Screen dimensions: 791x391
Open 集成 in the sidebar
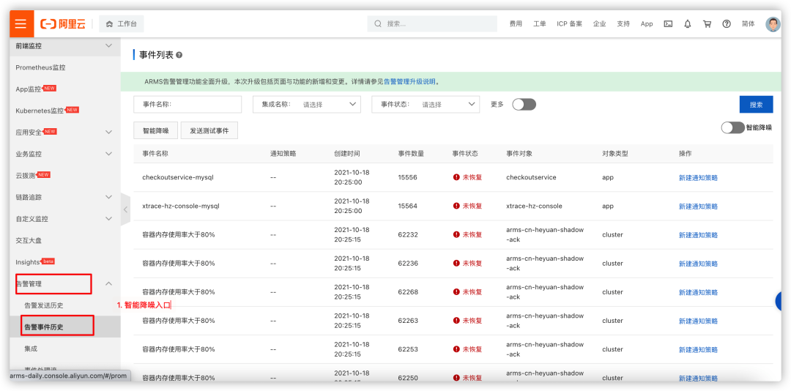[x=31, y=349]
